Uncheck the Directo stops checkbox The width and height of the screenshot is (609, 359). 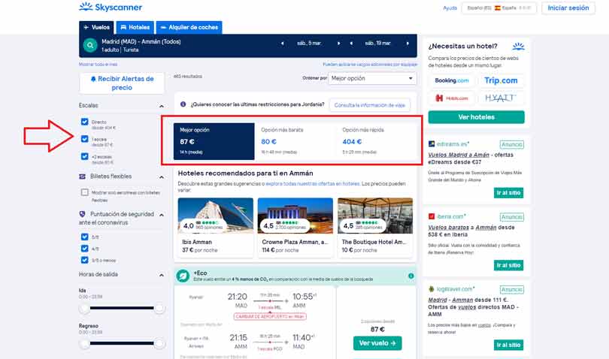pyautogui.click(x=85, y=122)
